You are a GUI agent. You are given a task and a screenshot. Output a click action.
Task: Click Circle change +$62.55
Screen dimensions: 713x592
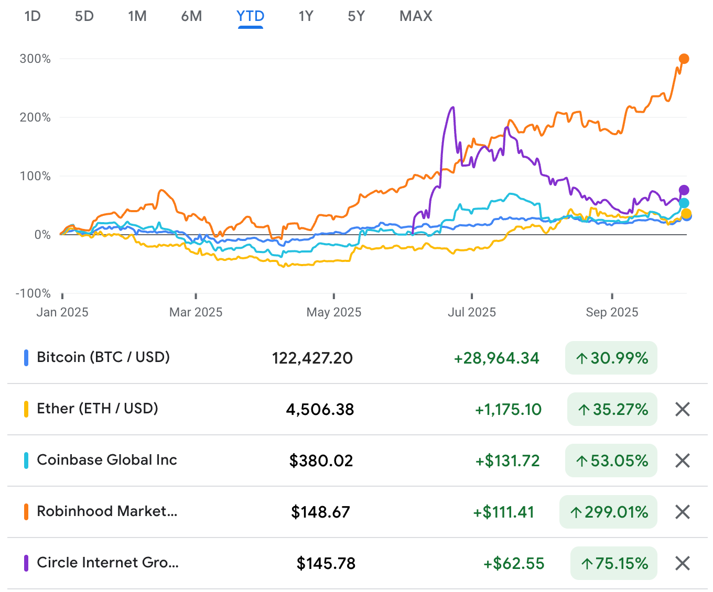click(514, 563)
